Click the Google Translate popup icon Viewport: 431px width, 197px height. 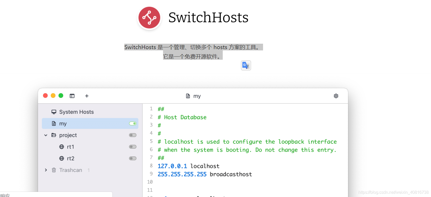246,65
